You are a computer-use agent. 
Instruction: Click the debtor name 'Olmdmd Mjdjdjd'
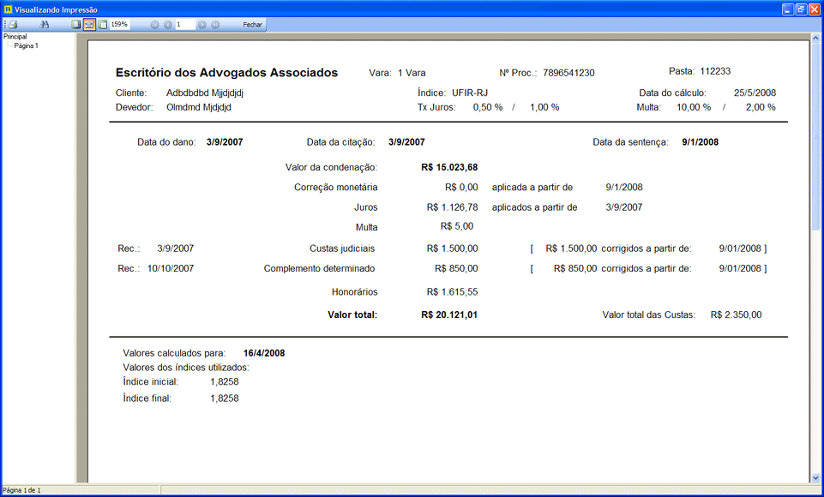pos(199,108)
